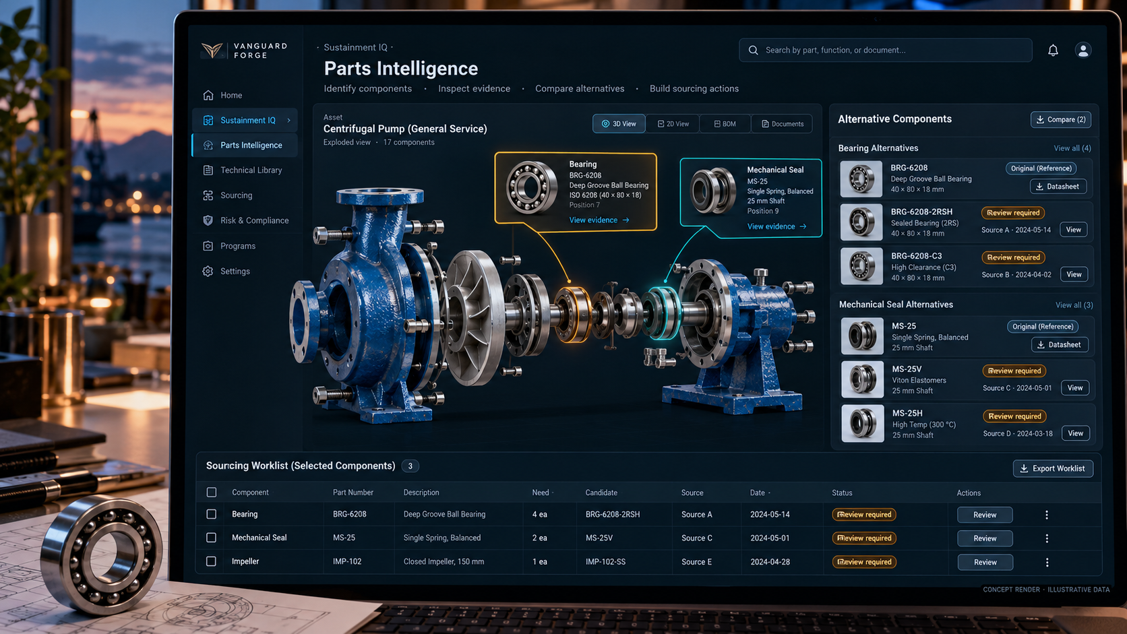The height and width of the screenshot is (634, 1127).
Task: Expand View all (3) seal alternatives
Action: pos(1074,305)
